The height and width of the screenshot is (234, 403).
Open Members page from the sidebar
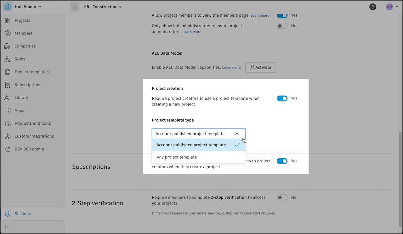24,33
